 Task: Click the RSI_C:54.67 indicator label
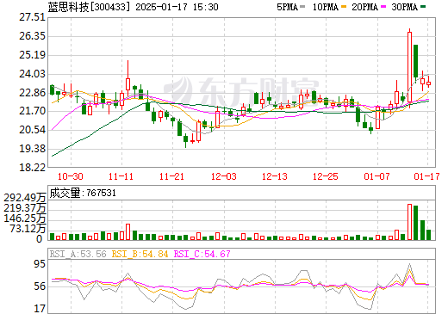pos(202,254)
